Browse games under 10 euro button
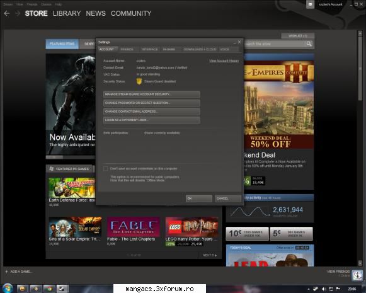Viewport: 366px width, 293px height. pos(247,234)
